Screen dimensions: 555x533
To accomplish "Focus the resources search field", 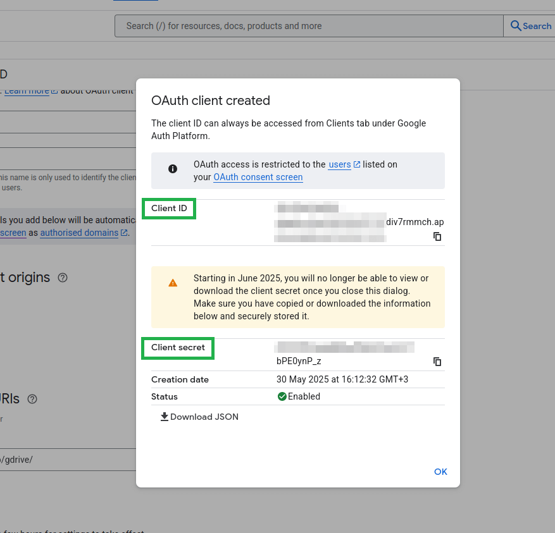I will tap(308, 26).
